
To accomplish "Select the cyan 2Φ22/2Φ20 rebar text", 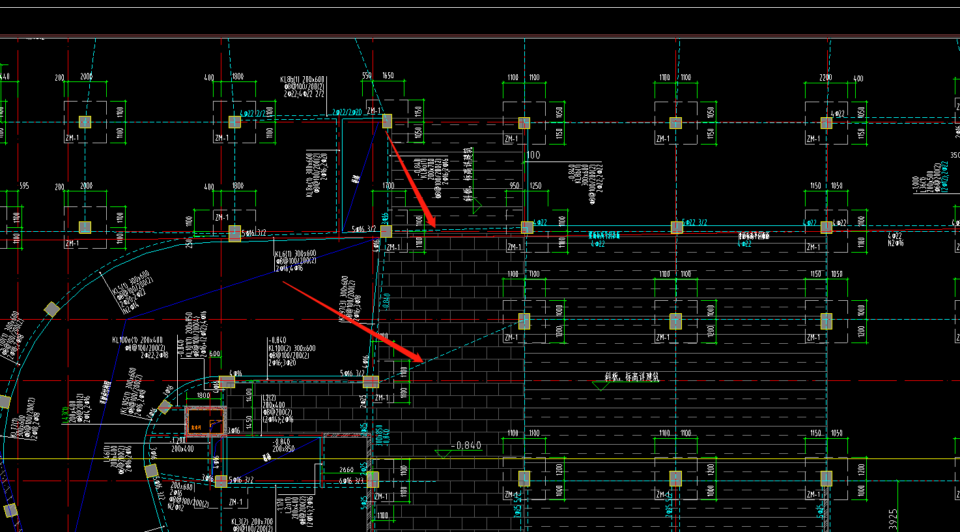I will (x=347, y=113).
